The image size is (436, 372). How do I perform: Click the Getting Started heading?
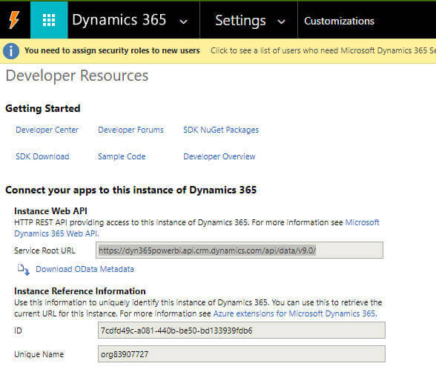coord(43,108)
